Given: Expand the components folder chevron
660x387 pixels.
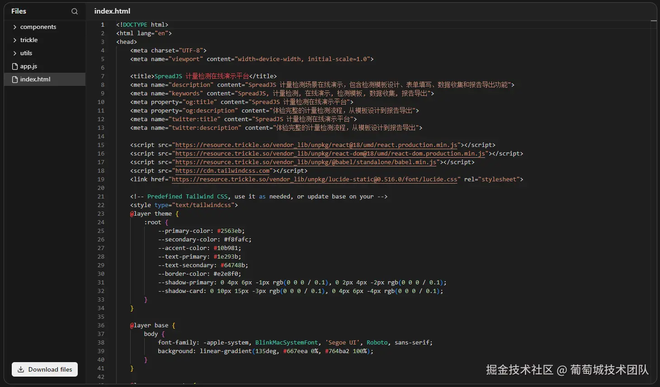Looking at the screenshot, I should 15,27.
